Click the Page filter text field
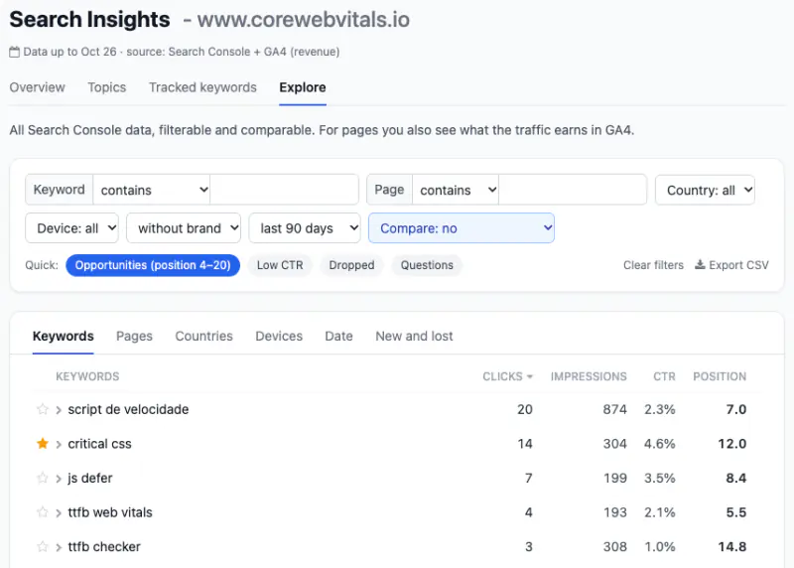The width and height of the screenshot is (794, 568). 573,190
